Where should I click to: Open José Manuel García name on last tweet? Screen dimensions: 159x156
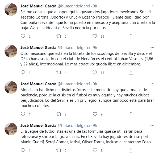[x=38, y=126]
